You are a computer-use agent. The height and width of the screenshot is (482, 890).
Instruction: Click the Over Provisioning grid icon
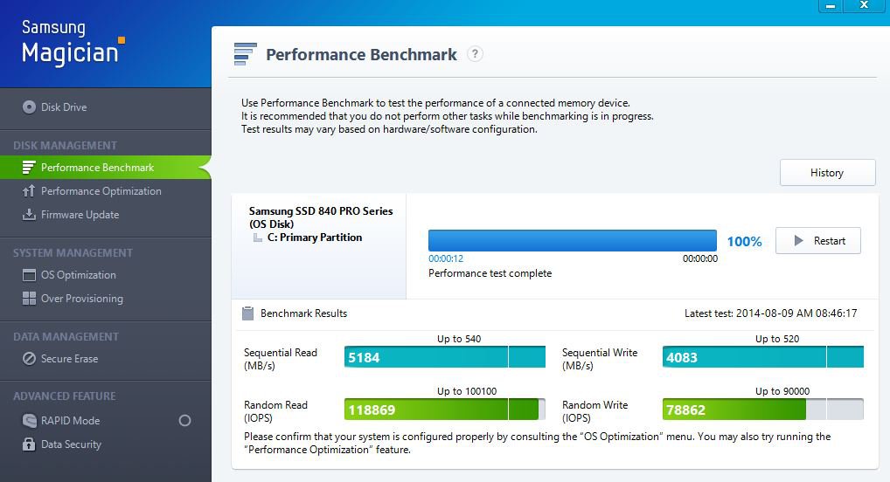click(29, 299)
